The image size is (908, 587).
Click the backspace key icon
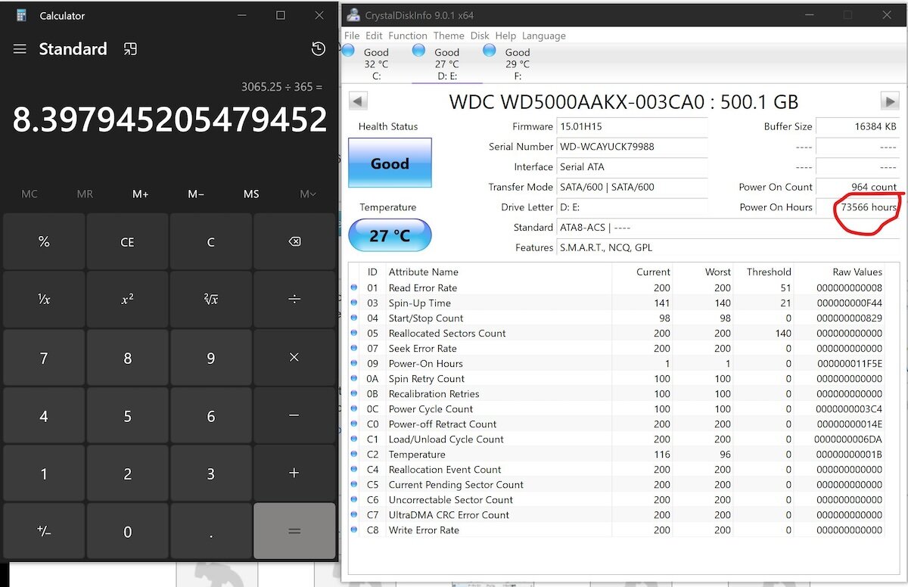(x=294, y=242)
